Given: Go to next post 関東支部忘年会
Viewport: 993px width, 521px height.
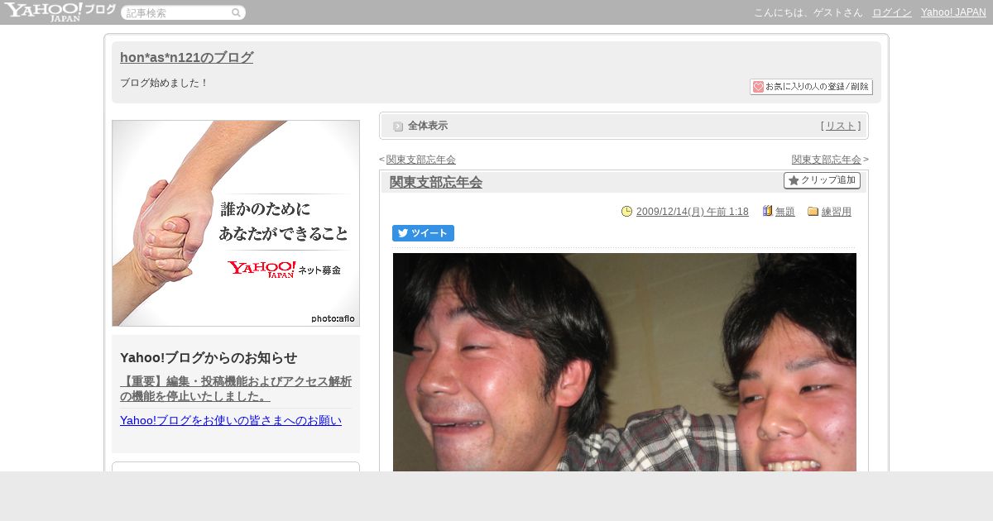Looking at the screenshot, I should pyautogui.click(x=827, y=160).
